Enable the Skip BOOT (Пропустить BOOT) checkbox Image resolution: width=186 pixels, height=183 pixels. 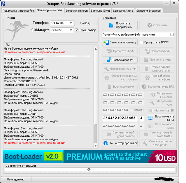[x=142, y=42]
